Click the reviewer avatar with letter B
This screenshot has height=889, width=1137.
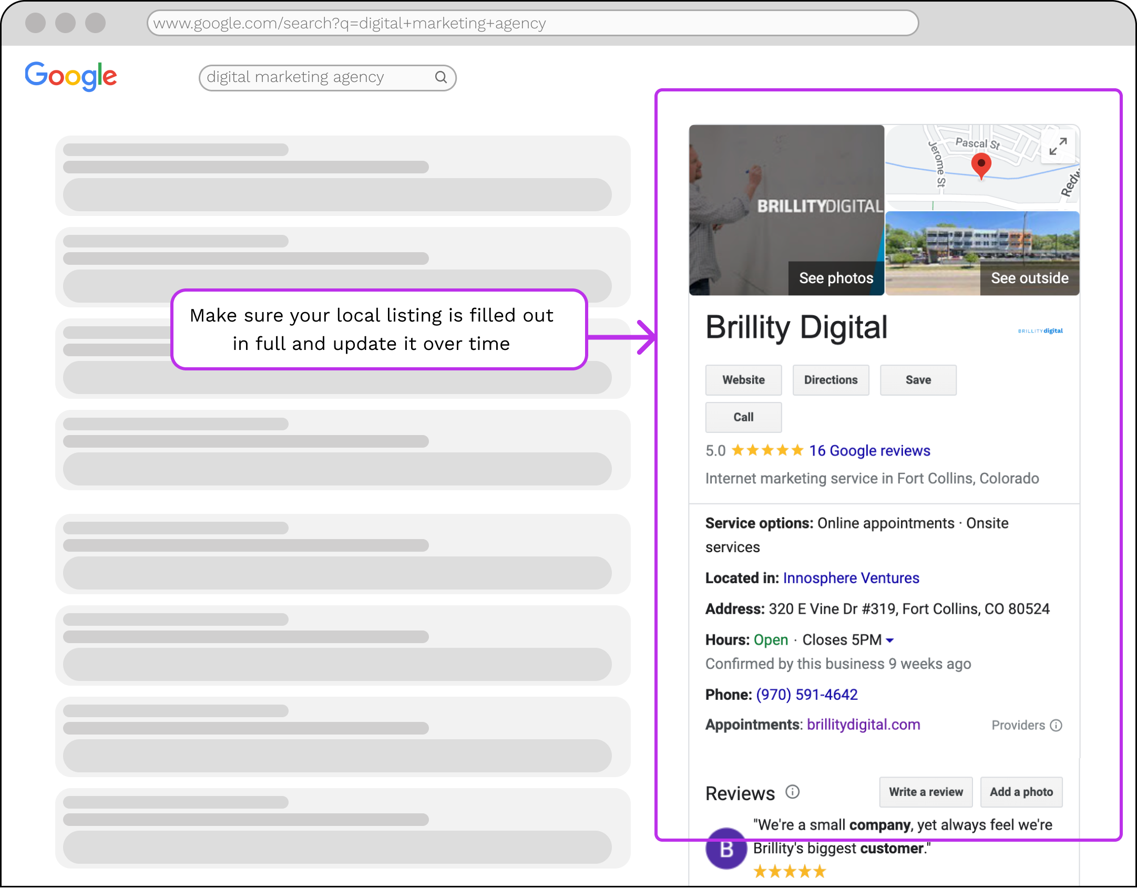tap(726, 849)
